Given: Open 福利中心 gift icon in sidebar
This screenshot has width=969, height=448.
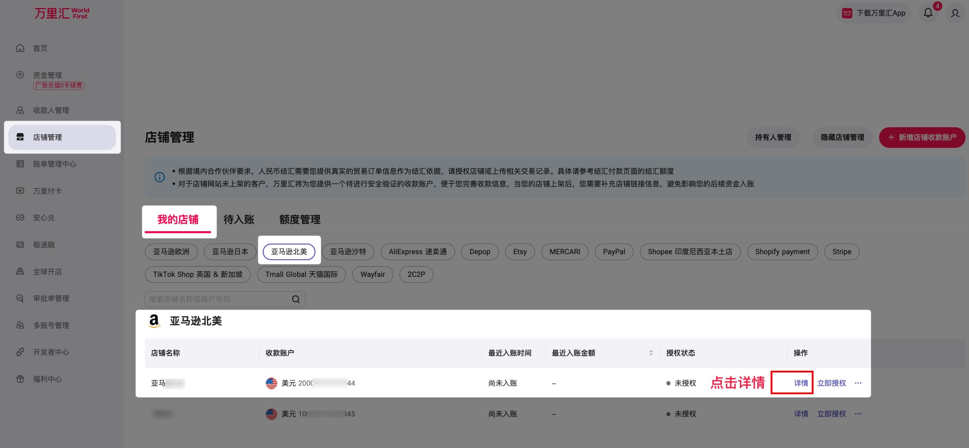Looking at the screenshot, I should tap(20, 379).
